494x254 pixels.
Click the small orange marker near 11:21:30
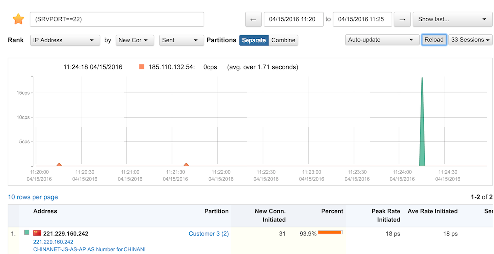coord(186,164)
